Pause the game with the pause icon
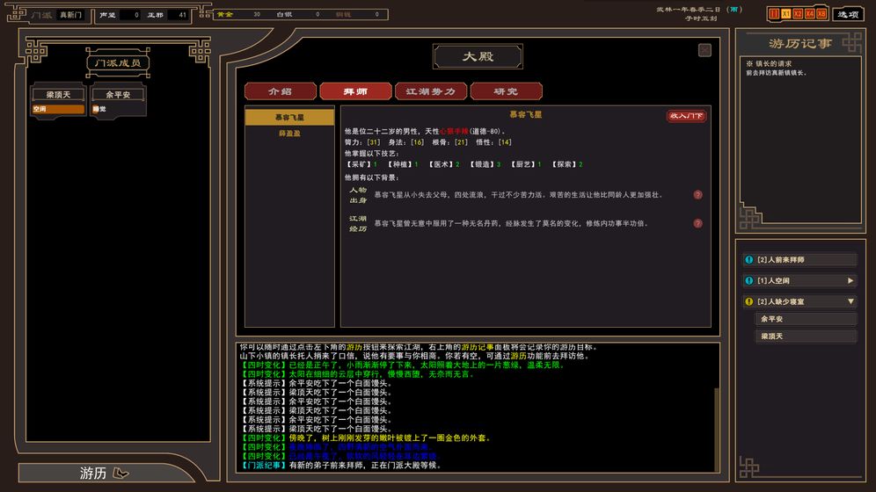This screenshot has width=876, height=492. [774, 14]
